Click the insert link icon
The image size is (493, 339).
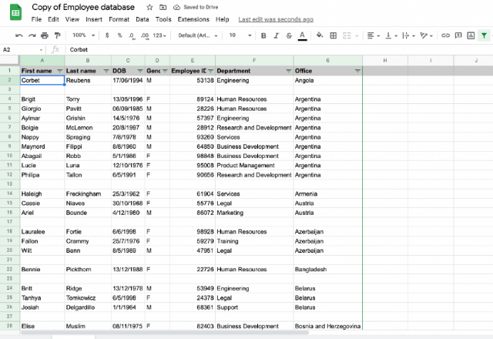(445, 35)
